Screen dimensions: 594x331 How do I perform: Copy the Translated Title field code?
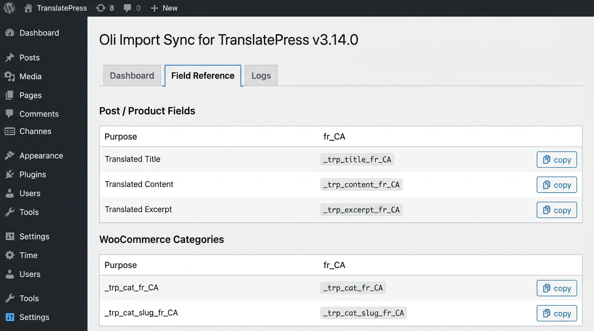[556, 159]
